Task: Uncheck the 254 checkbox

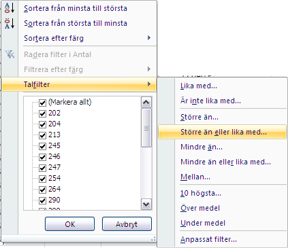Action: 42,179
